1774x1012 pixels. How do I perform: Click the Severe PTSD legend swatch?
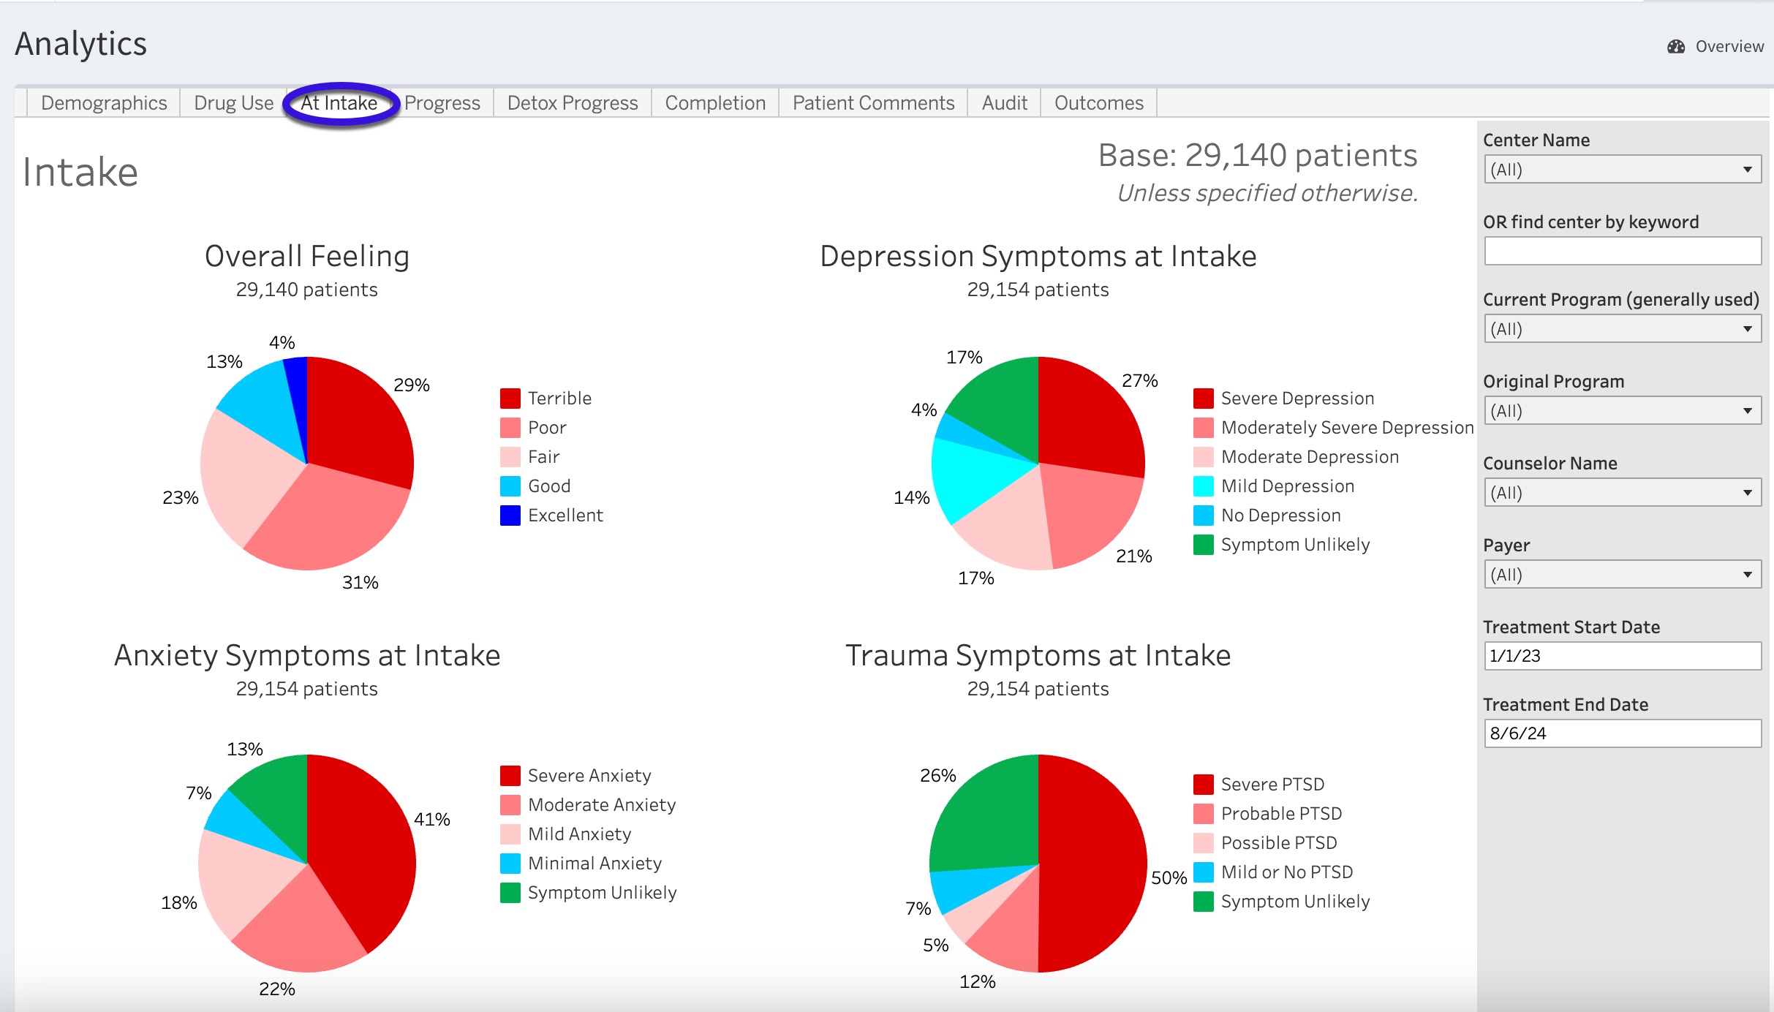tap(1203, 785)
